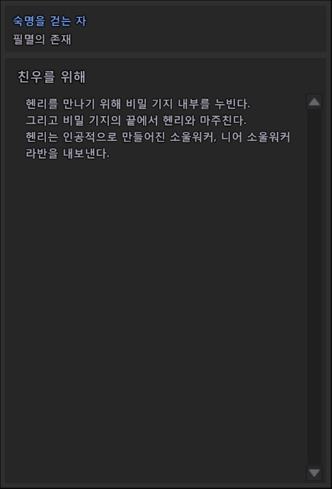This screenshot has width=332, height=489.
Task: Click the word 누빈다 ending the first line
Action: coord(232,104)
